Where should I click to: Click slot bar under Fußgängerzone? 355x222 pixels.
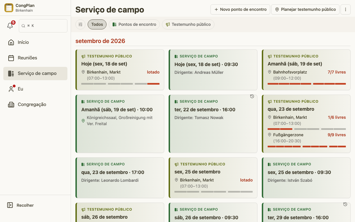[x=307, y=146]
